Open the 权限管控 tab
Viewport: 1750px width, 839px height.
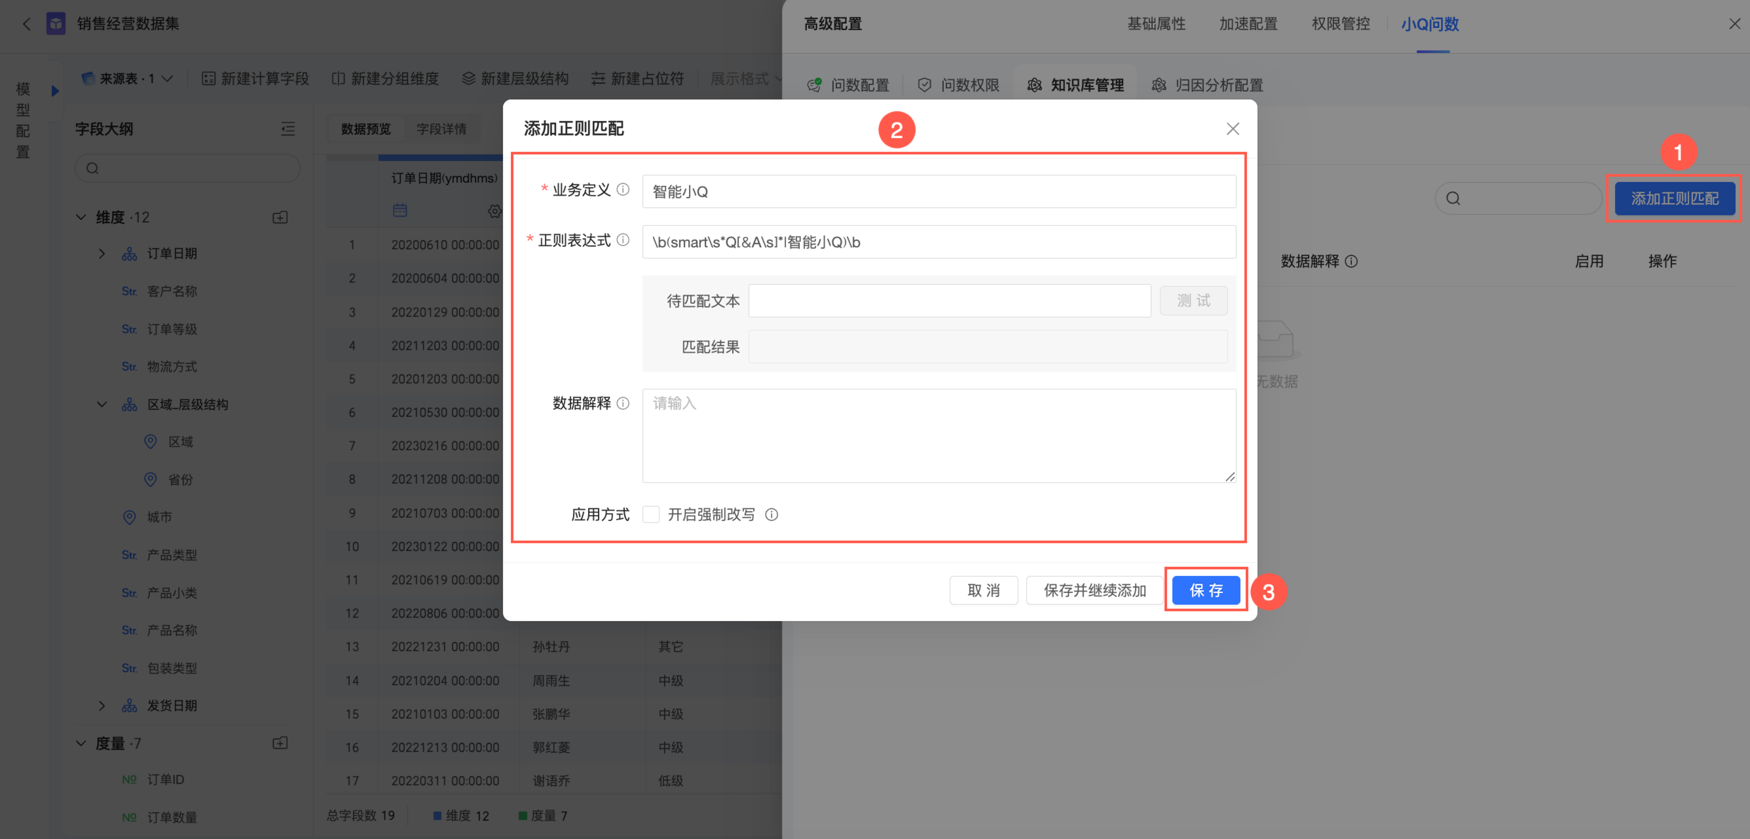coord(1341,25)
